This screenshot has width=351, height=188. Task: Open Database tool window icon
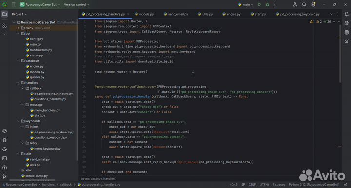point(346,33)
